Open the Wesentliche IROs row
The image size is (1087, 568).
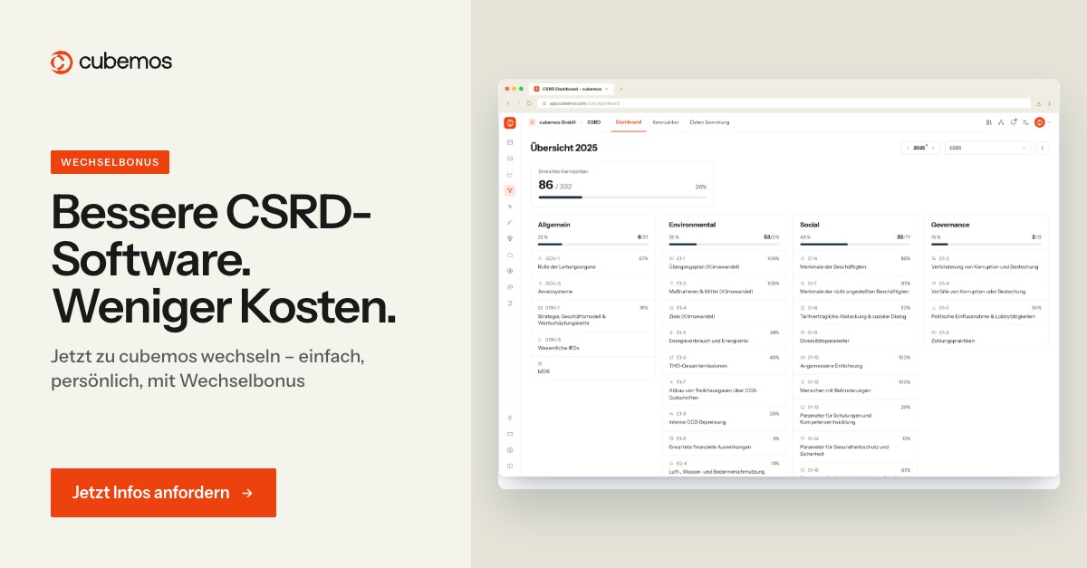(x=593, y=342)
